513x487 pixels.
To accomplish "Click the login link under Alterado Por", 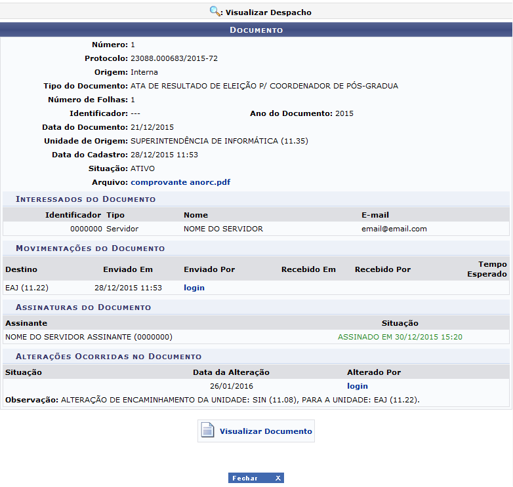I will pos(358,386).
